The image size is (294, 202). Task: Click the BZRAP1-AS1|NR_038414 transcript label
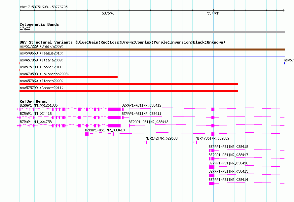coord(228,180)
